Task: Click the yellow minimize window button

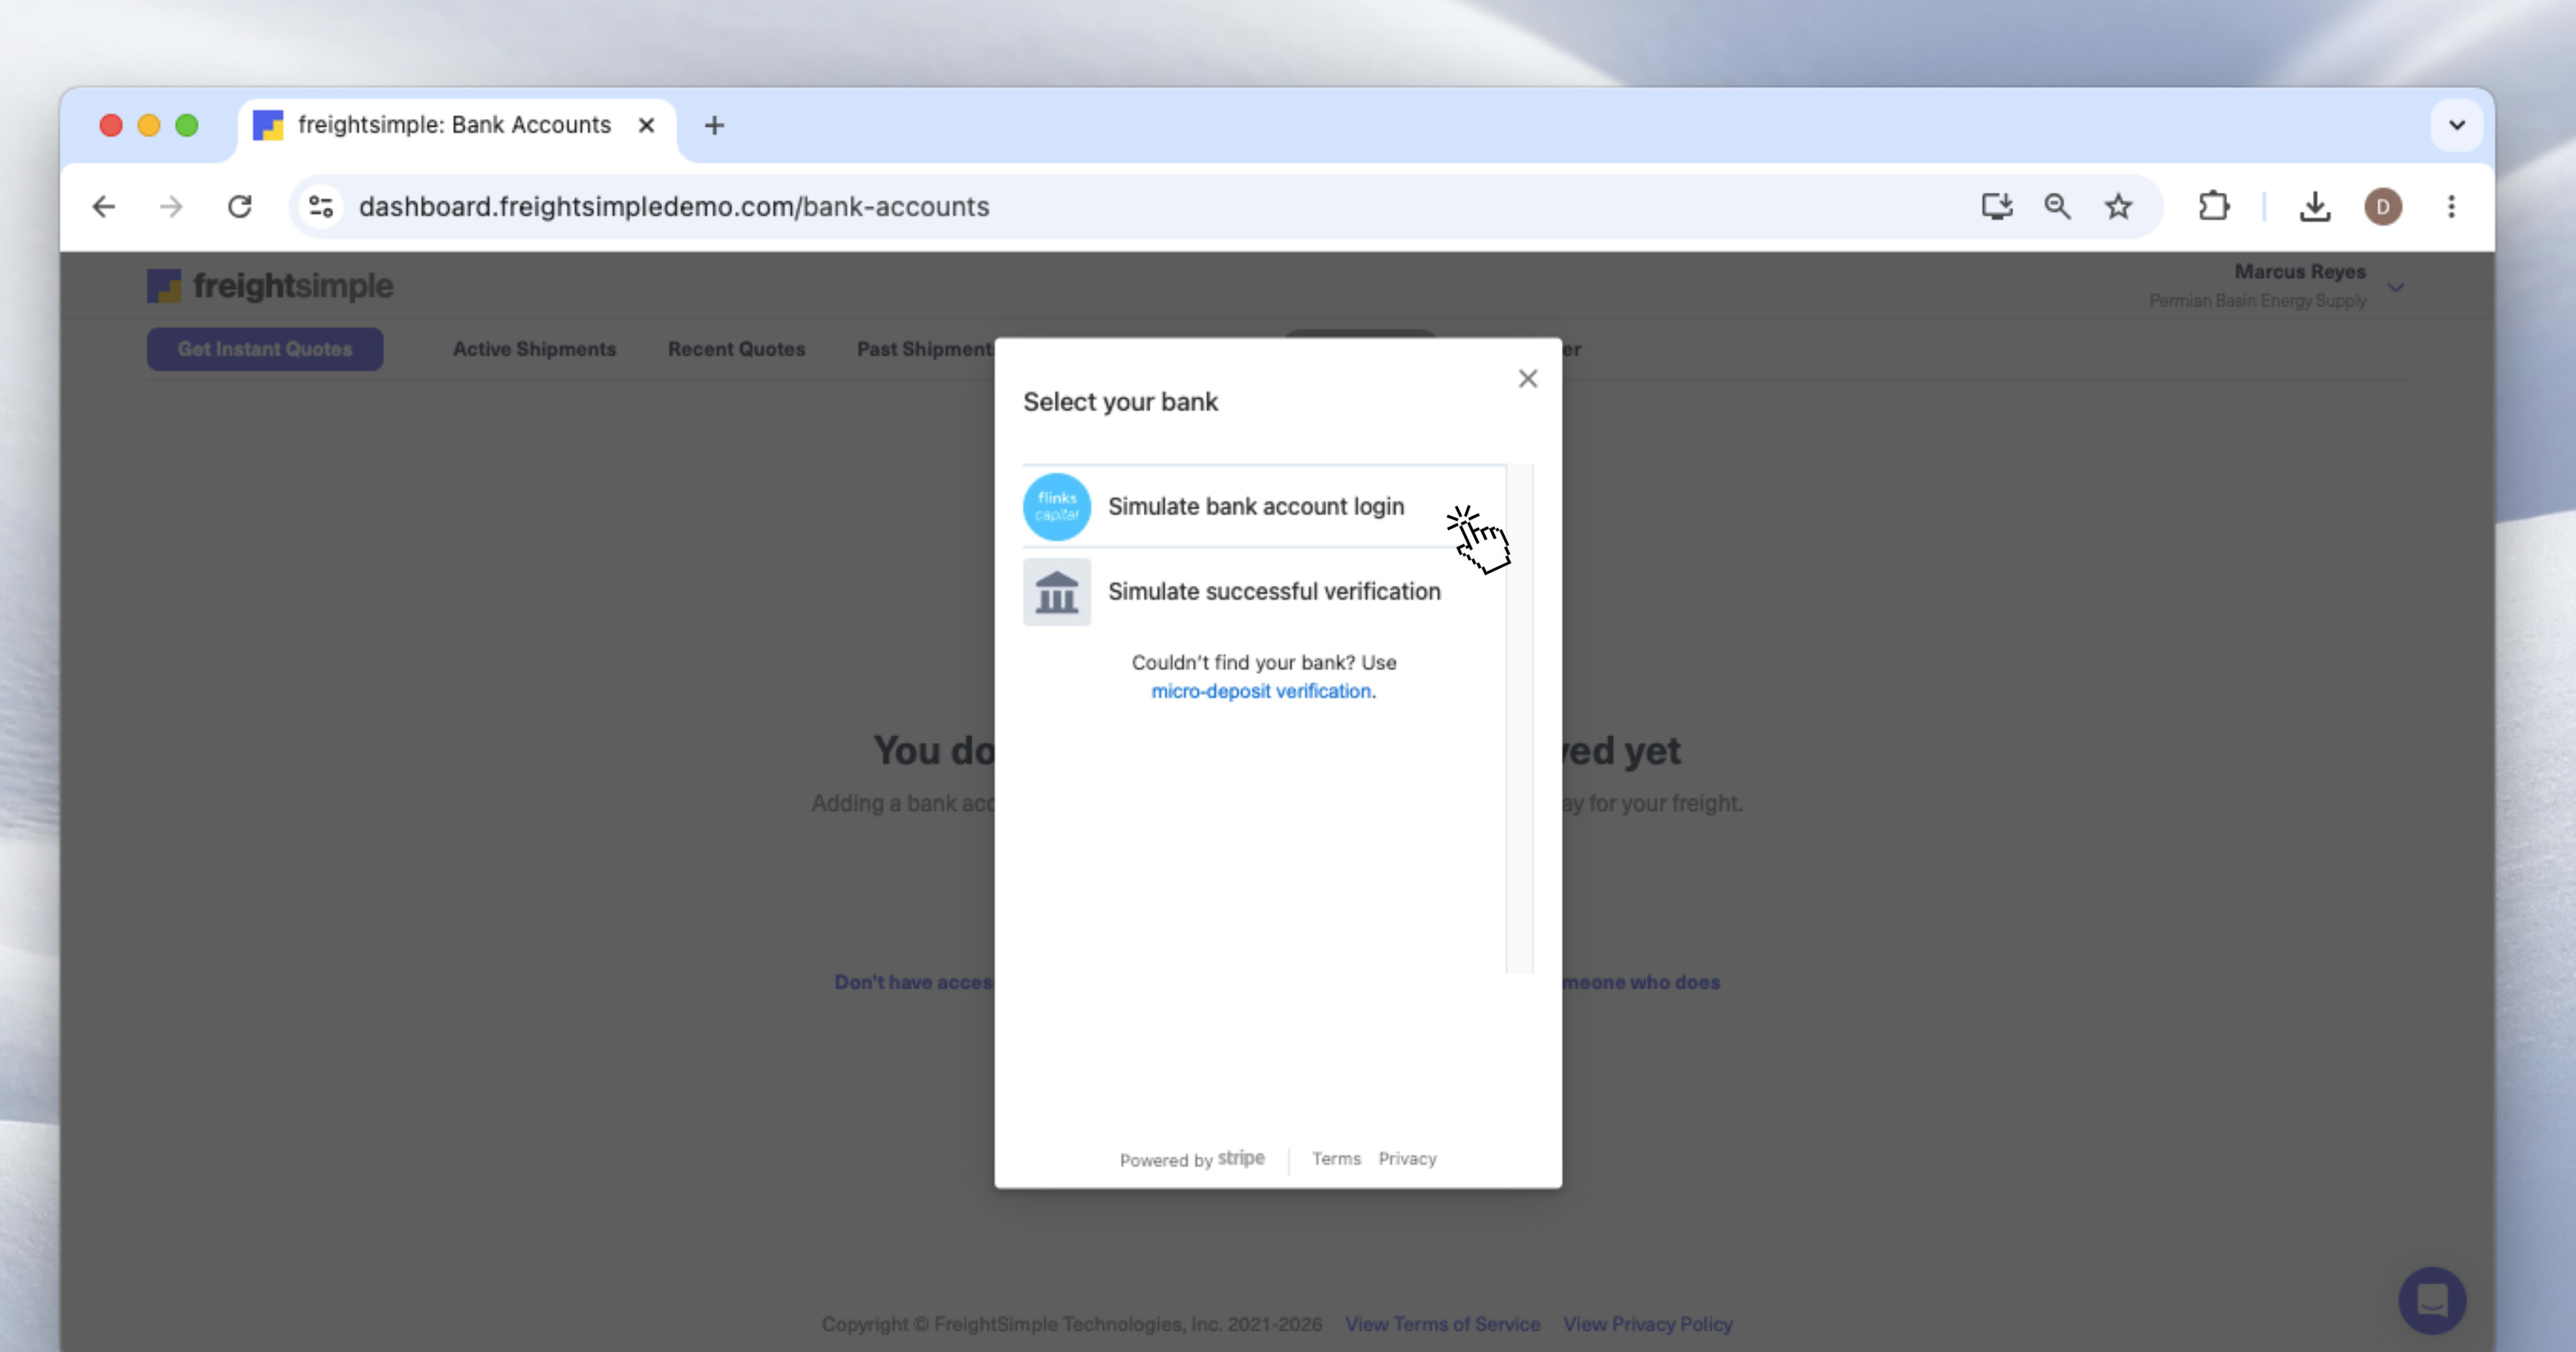Action: click(149, 126)
